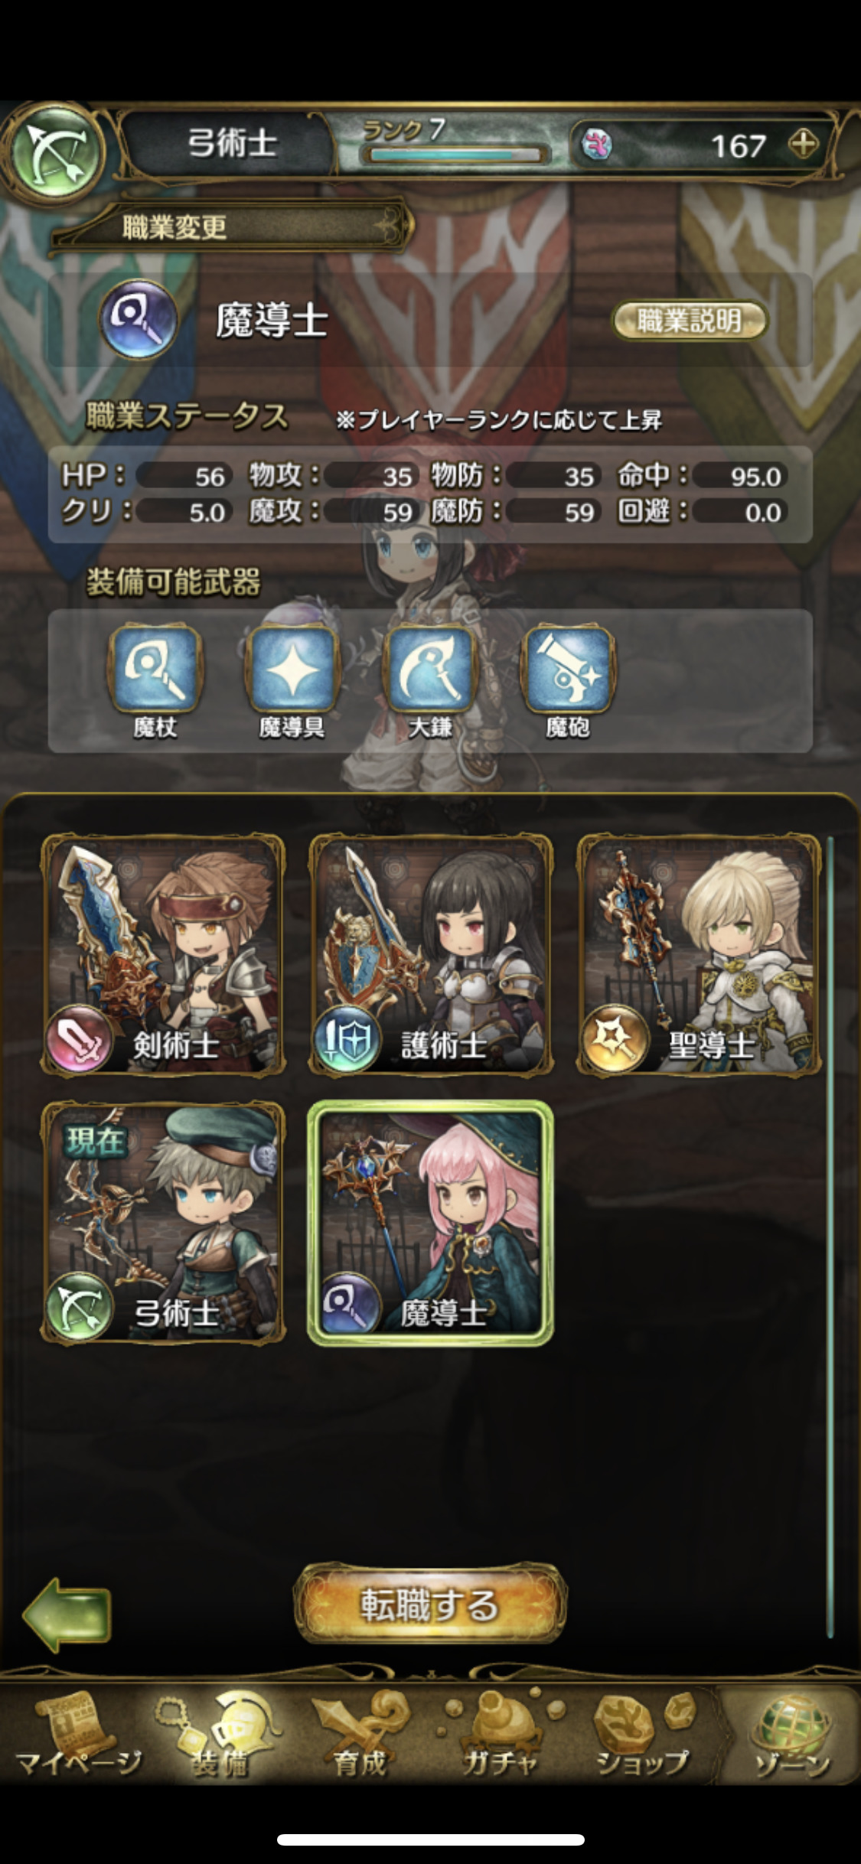Click the 転職する button
861x1864 pixels.
click(430, 1604)
